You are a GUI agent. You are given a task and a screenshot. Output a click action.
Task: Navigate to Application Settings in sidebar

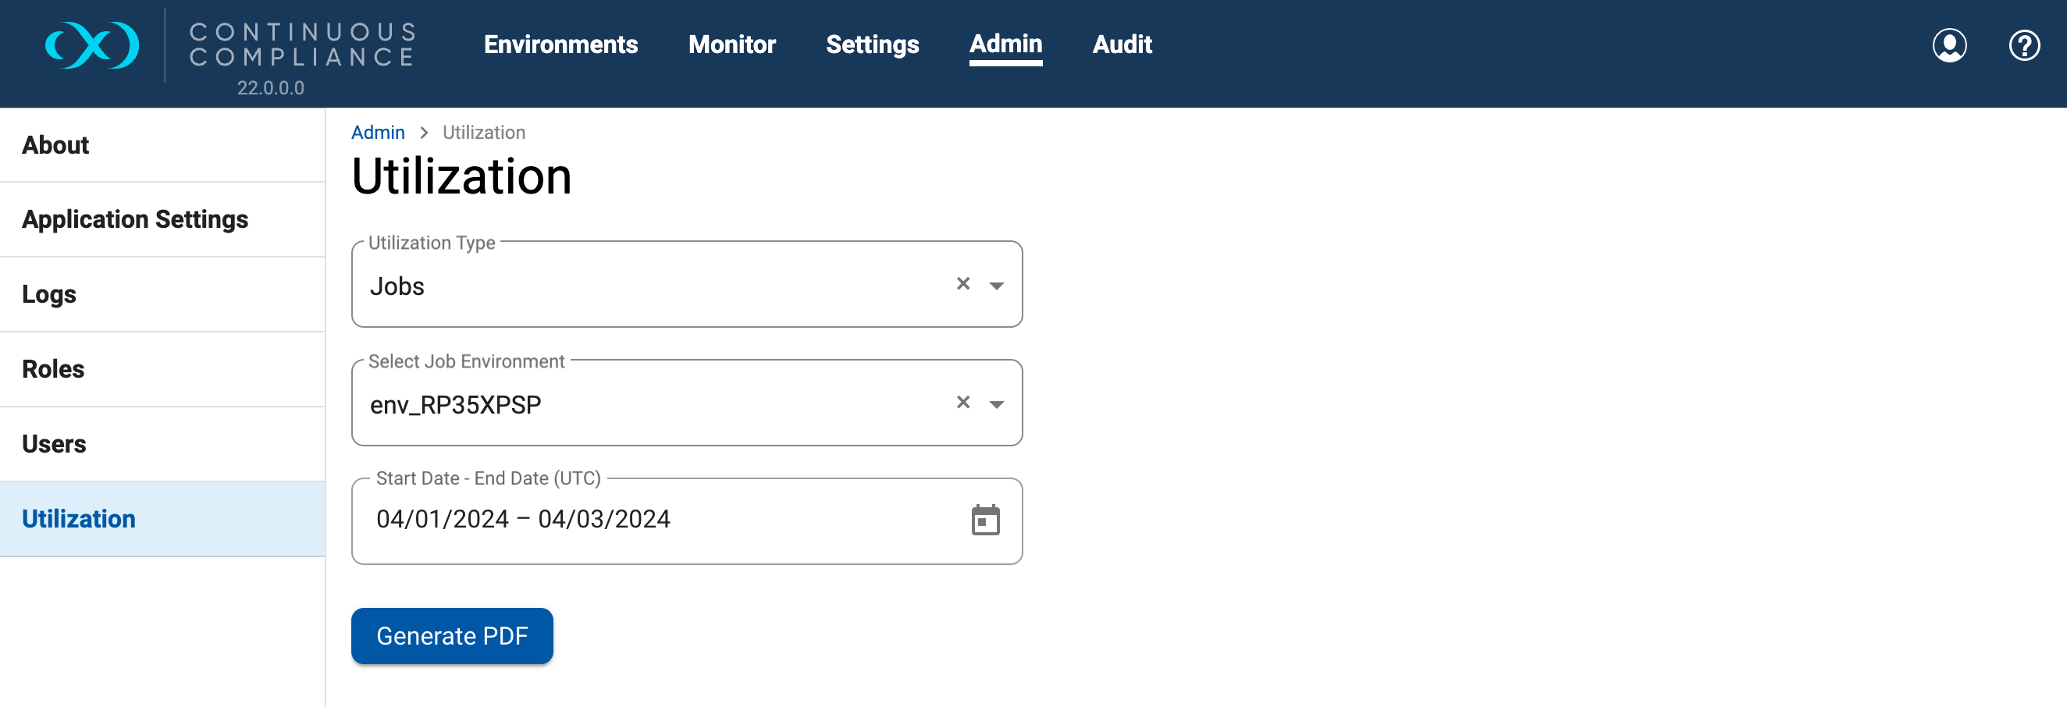(135, 220)
